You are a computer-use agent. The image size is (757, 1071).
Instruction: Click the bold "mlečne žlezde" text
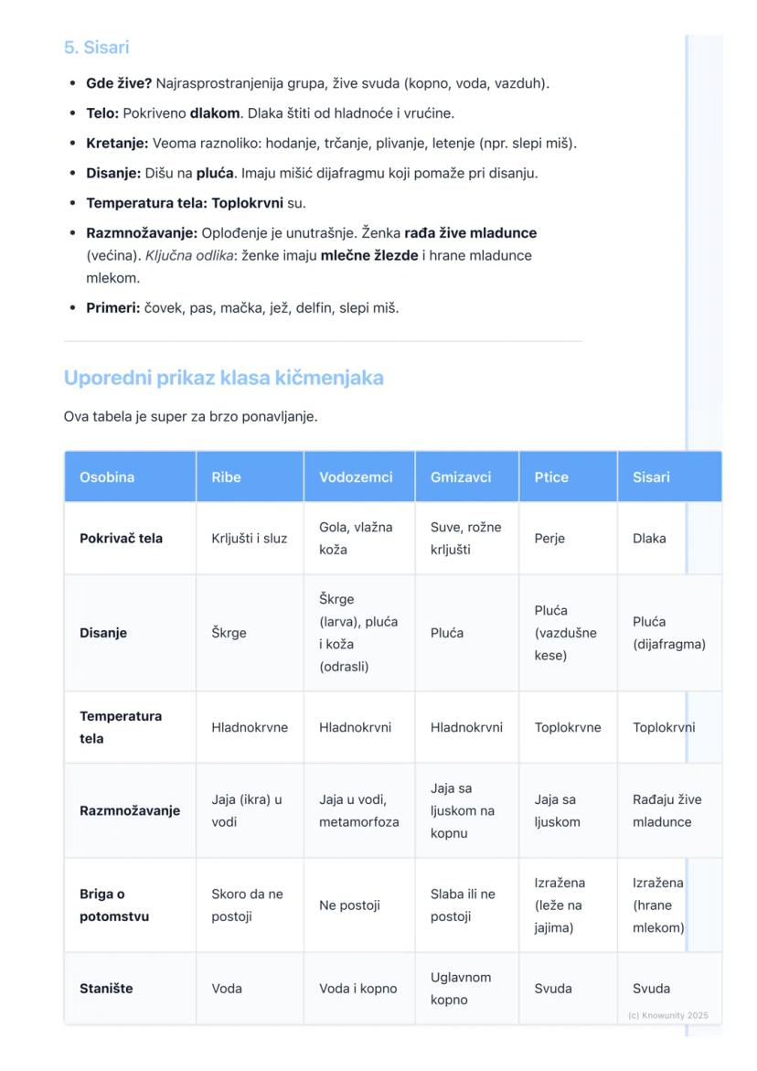point(368,255)
